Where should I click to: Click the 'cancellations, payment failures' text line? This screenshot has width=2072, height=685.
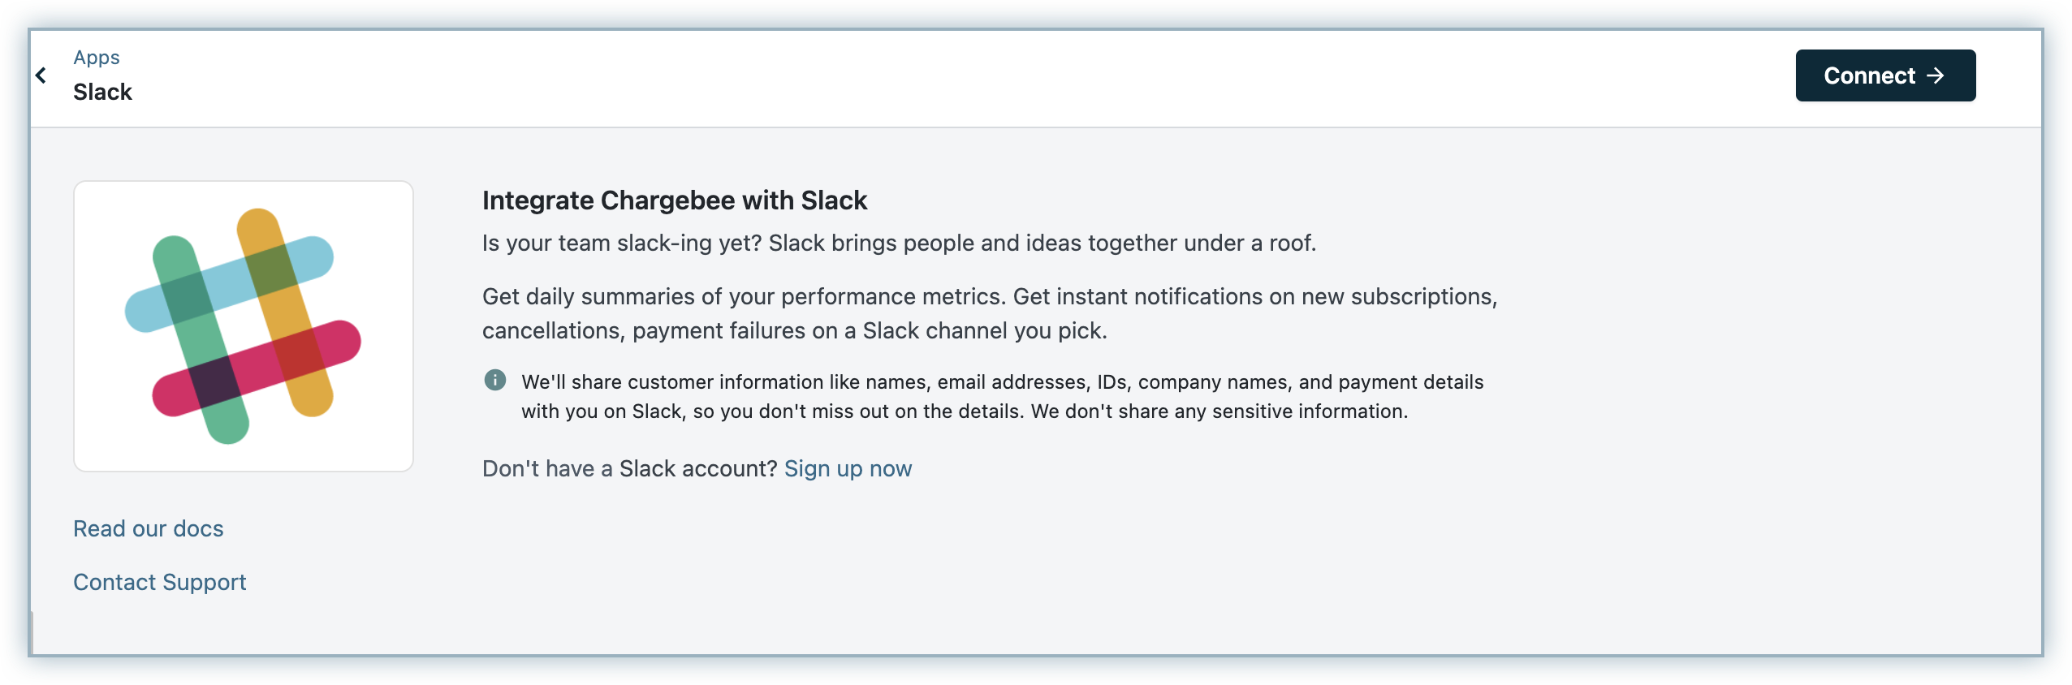794,331
